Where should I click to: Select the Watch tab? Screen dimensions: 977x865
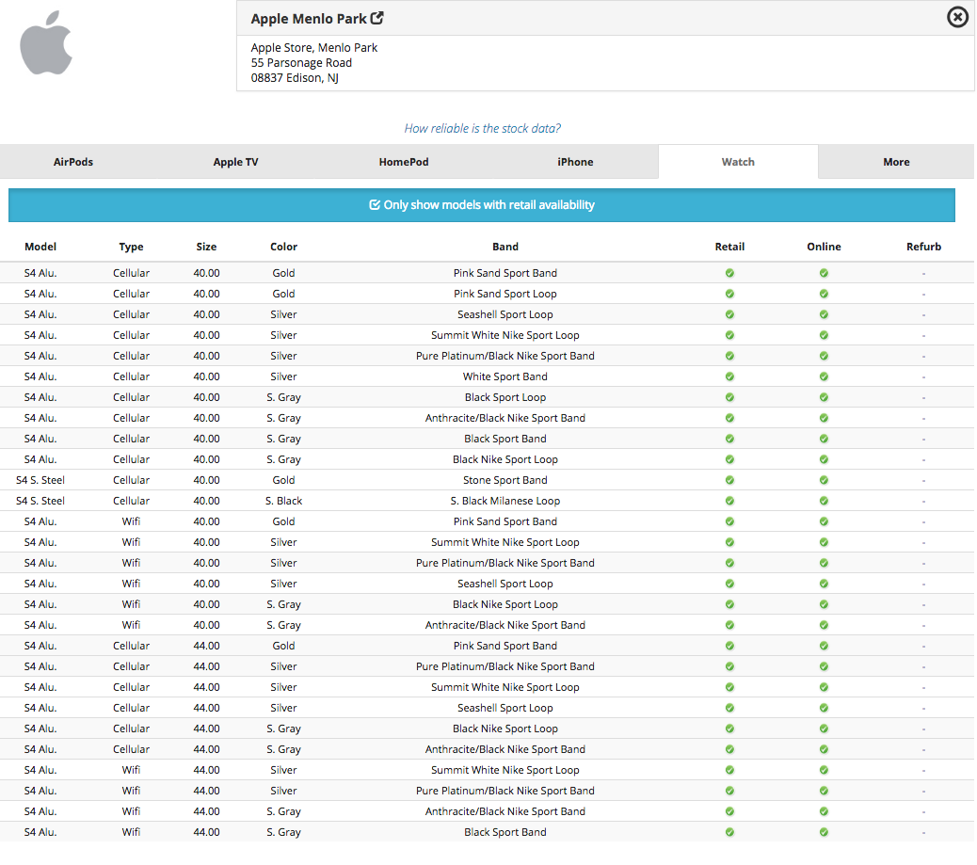click(738, 162)
